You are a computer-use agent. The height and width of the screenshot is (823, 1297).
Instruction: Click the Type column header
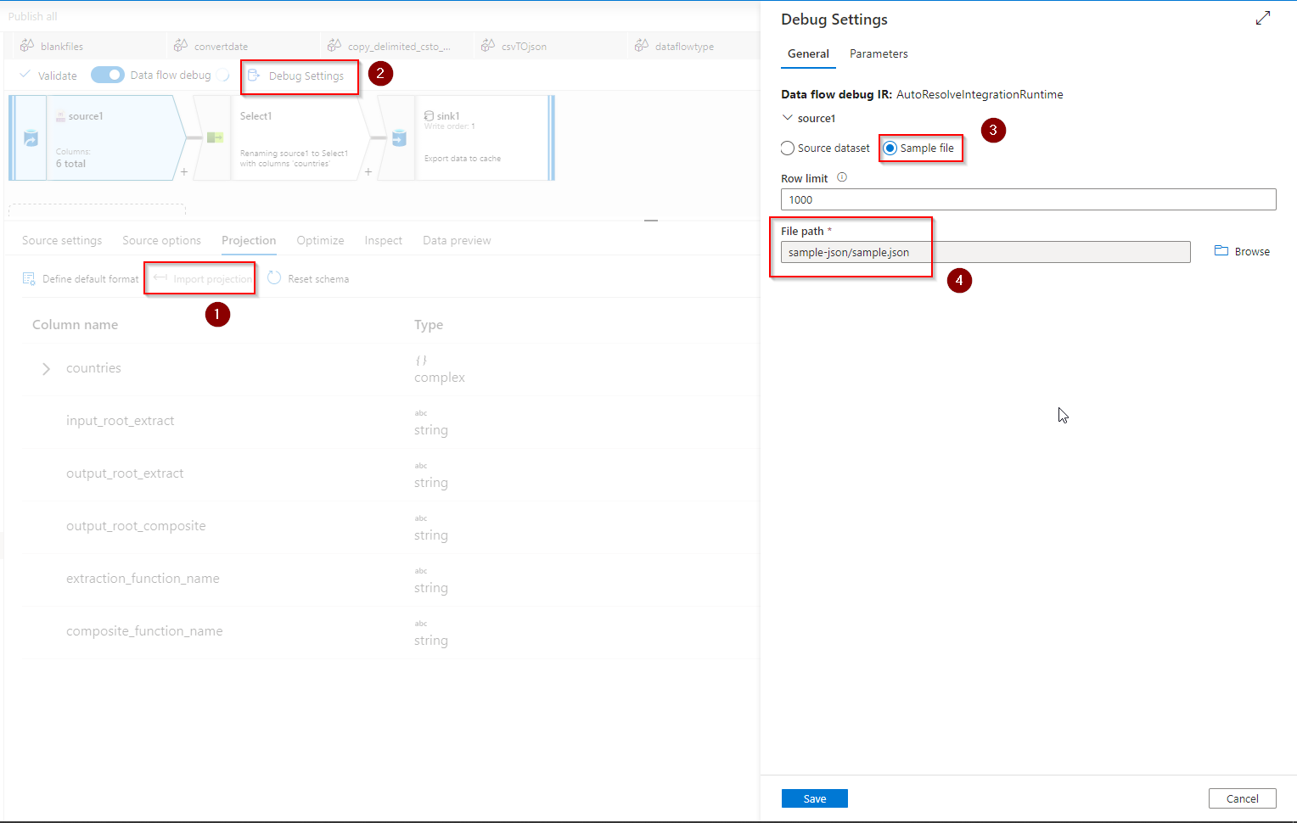(429, 325)
